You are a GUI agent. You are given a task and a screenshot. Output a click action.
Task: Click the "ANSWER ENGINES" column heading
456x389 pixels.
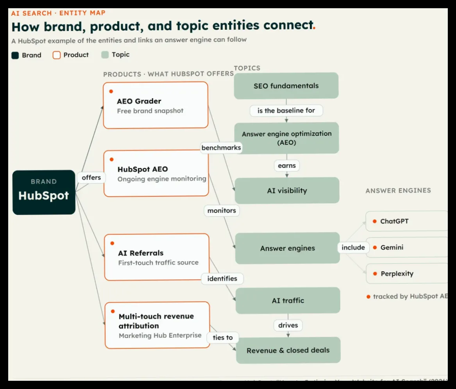pyautogui.click(x=399, y=191)
